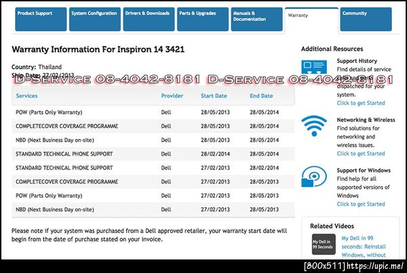
Task: Select COMPLETECOVER COVERAGE PROGRAMME row ending 28/05/2014
Action: point(153,126)
